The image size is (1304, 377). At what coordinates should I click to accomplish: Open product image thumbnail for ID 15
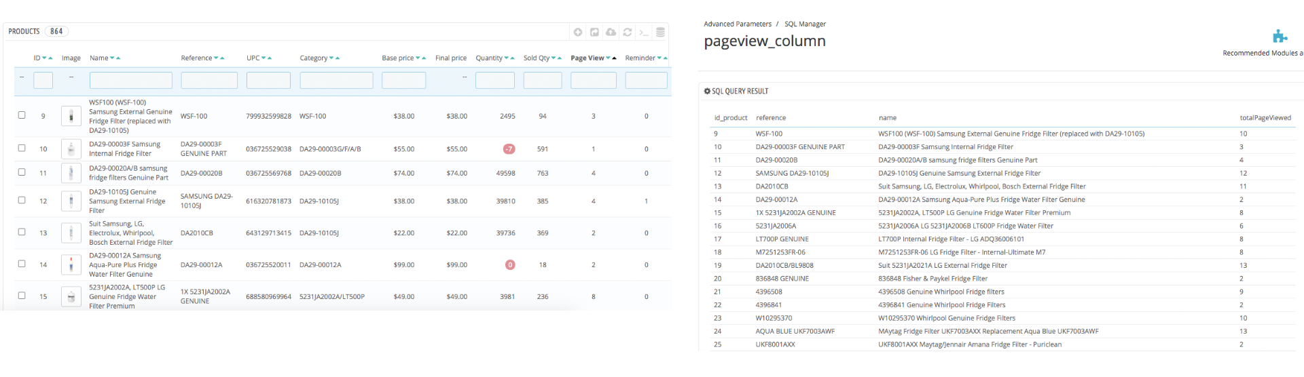71,296
